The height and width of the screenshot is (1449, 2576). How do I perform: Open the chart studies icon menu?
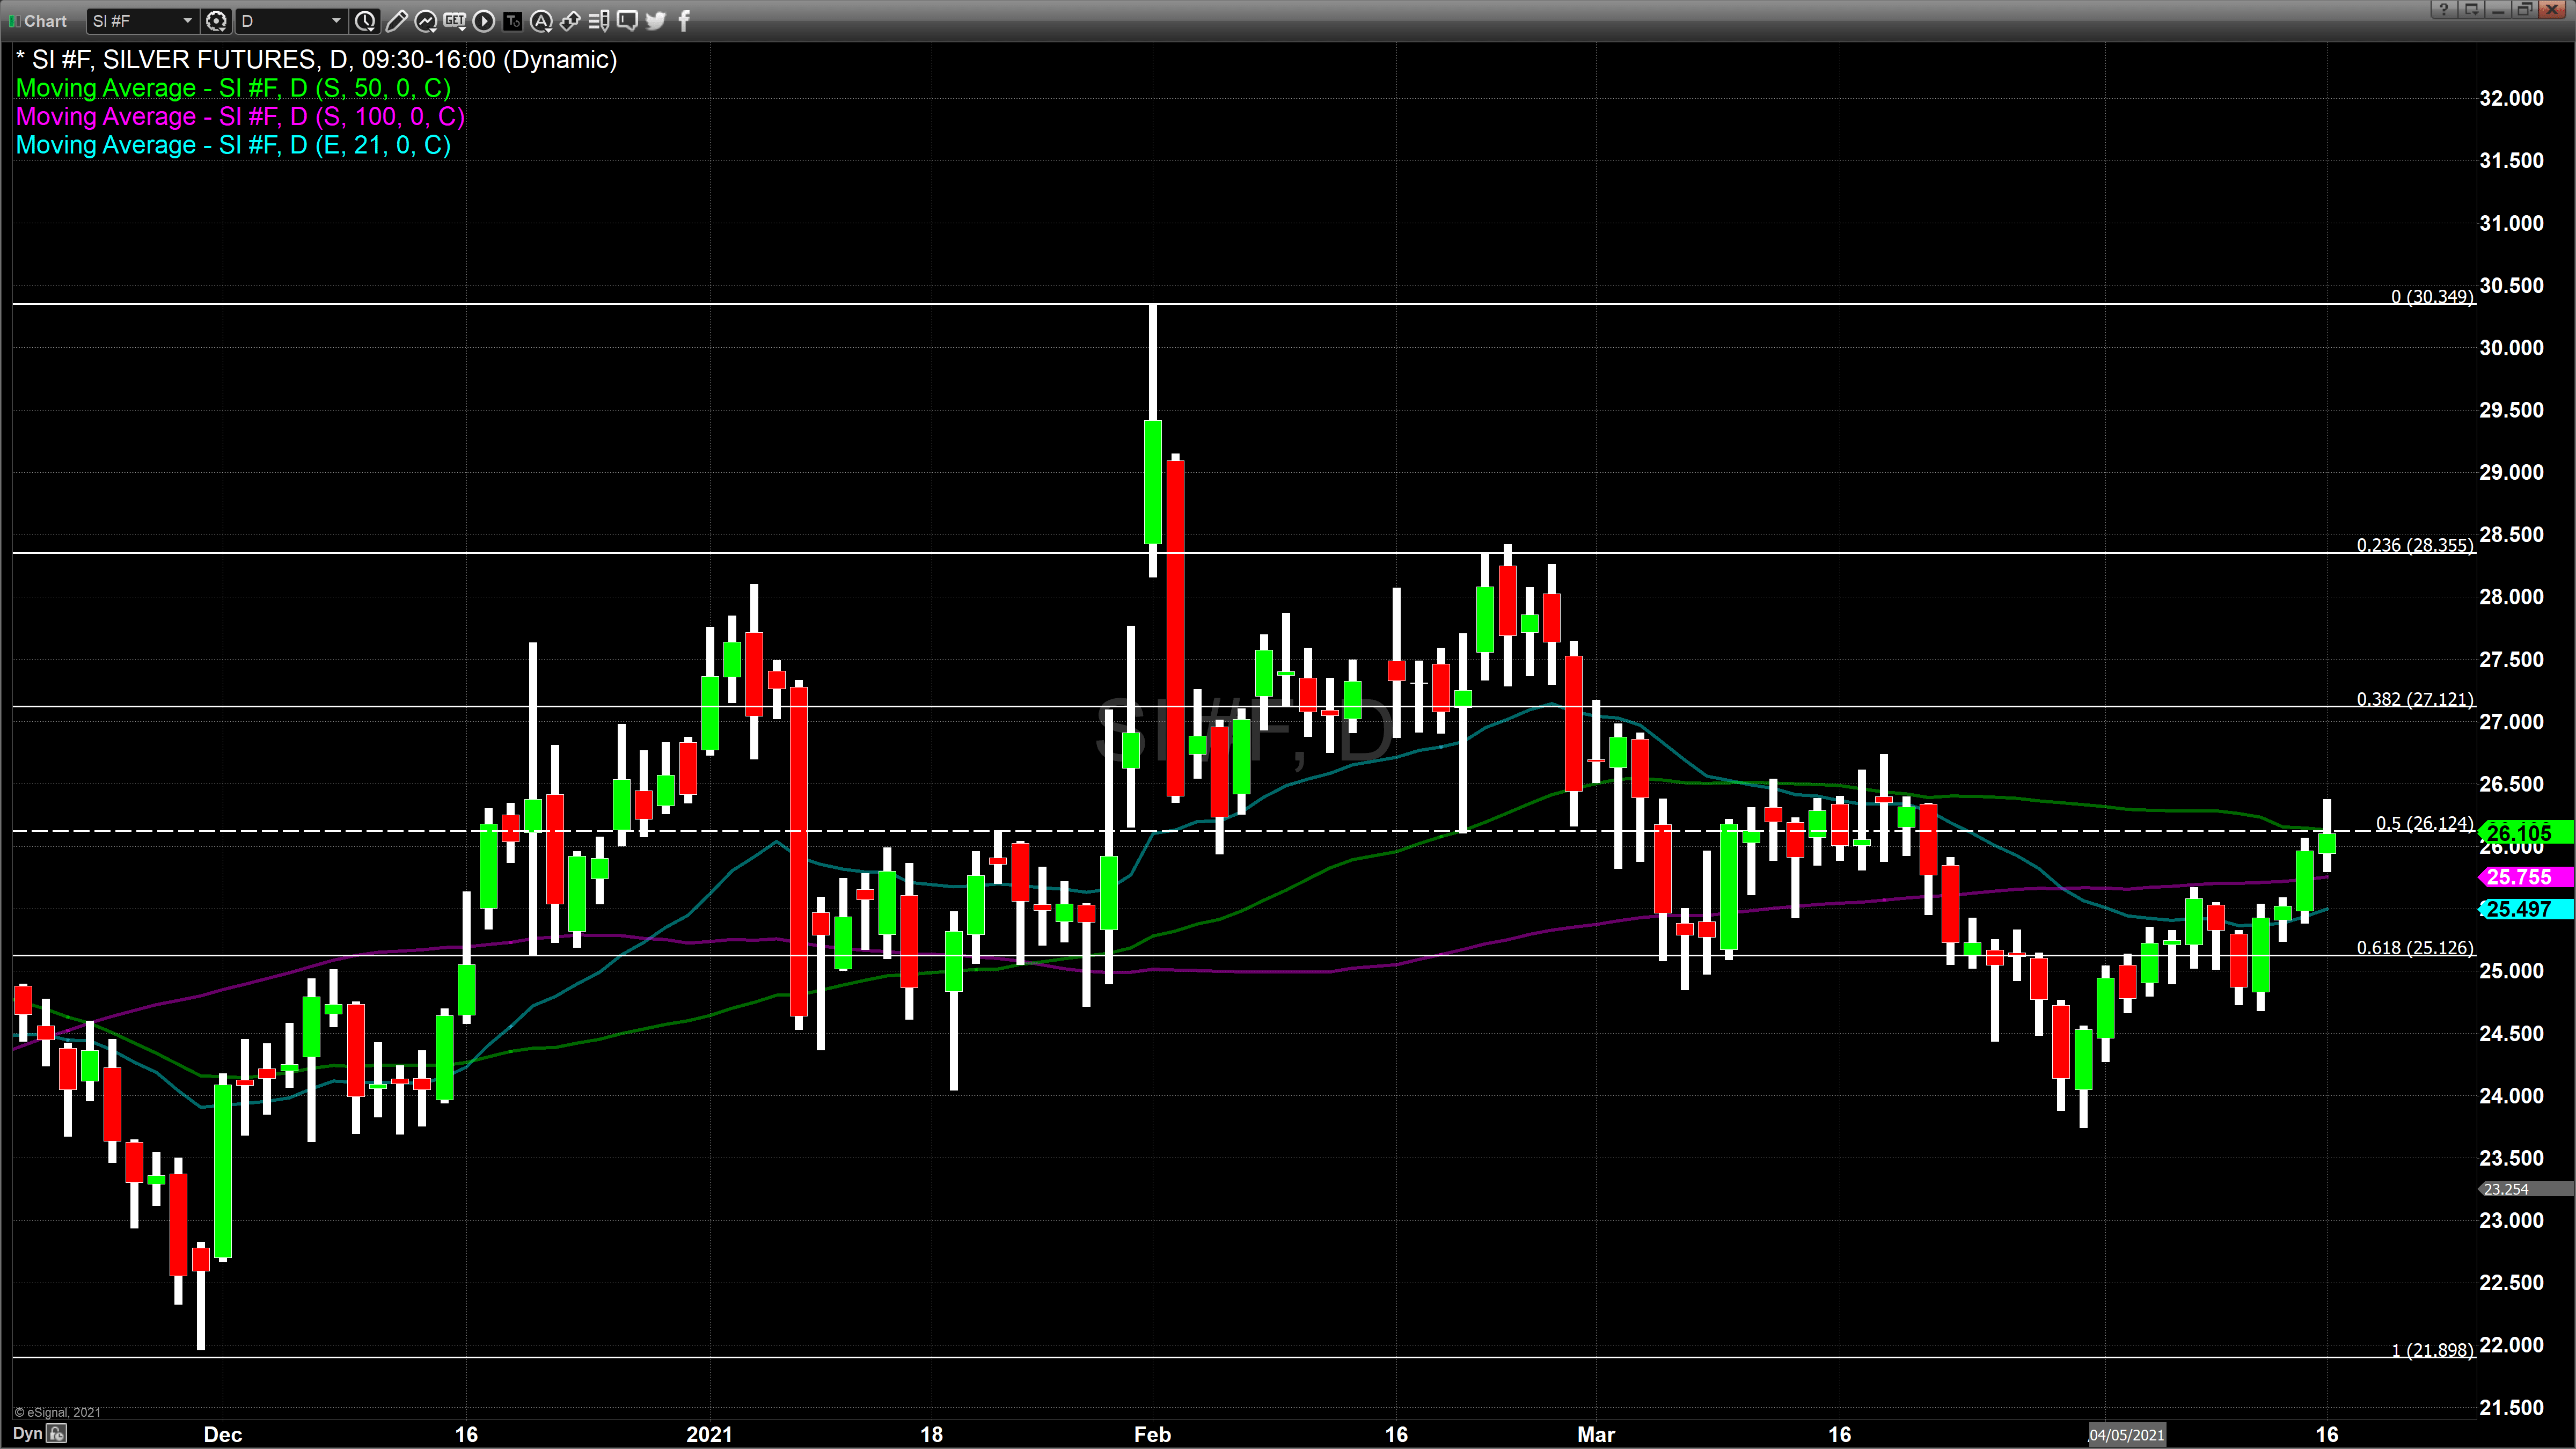point(426,20)
